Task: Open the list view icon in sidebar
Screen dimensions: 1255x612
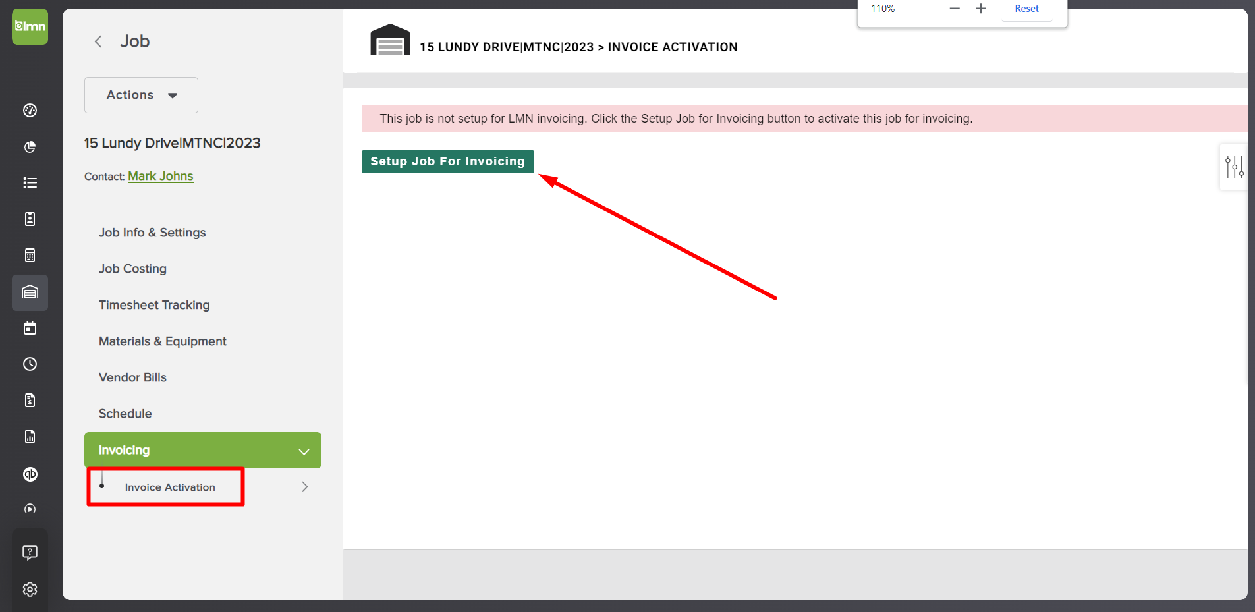Action: tap(30, 182)
